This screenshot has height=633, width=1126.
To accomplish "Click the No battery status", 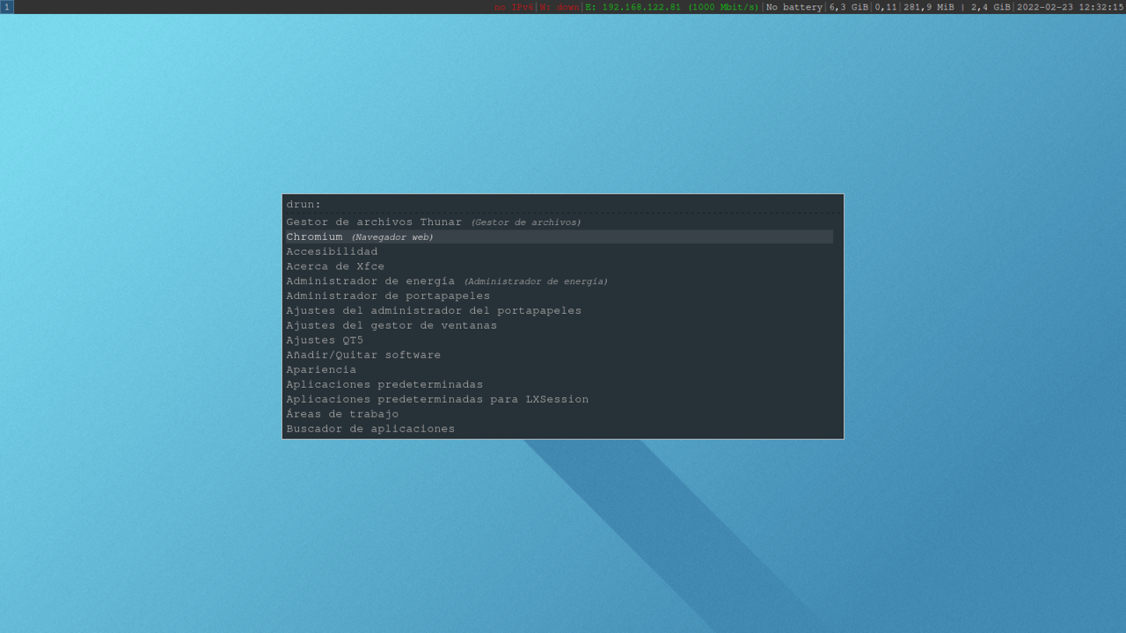I will pyautogui.click(x=794, y=7).
